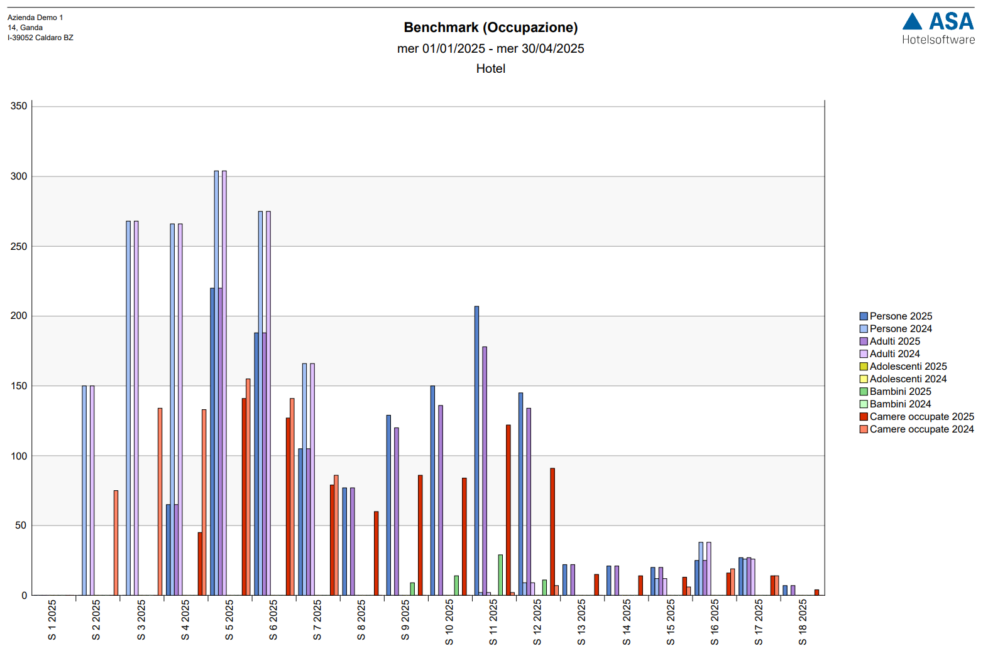The width and height of the screenshot is (983, 651).
Task: Click the Azienda Demo 1 company name
Action: point(35,18)
